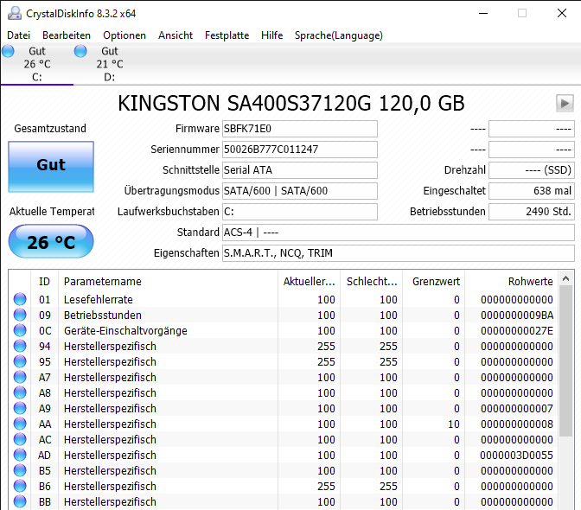Click the Eingeschaltet value 638 mal

[532, 191]
